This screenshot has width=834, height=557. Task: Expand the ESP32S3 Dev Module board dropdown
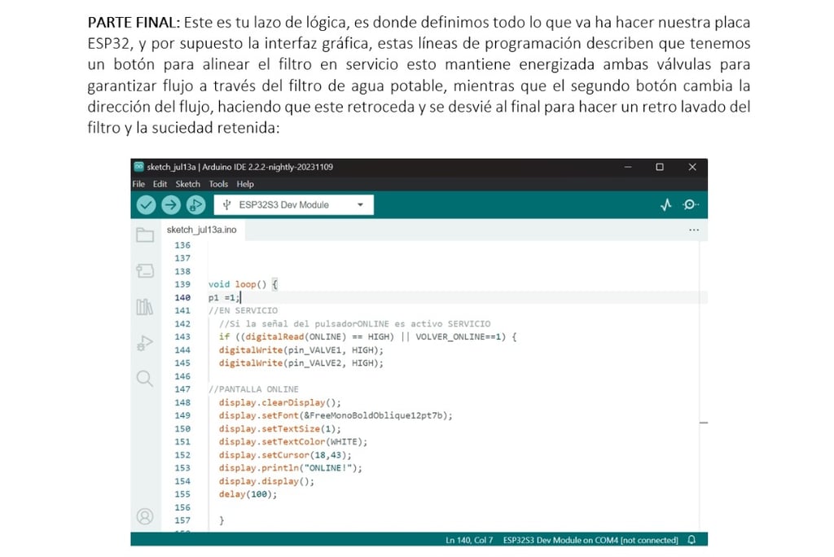tap(293, 205)
